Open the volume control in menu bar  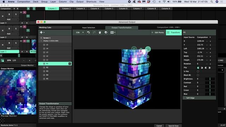(169, 2)
